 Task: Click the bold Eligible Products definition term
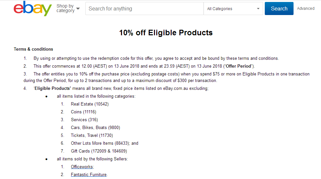(52, 89)
